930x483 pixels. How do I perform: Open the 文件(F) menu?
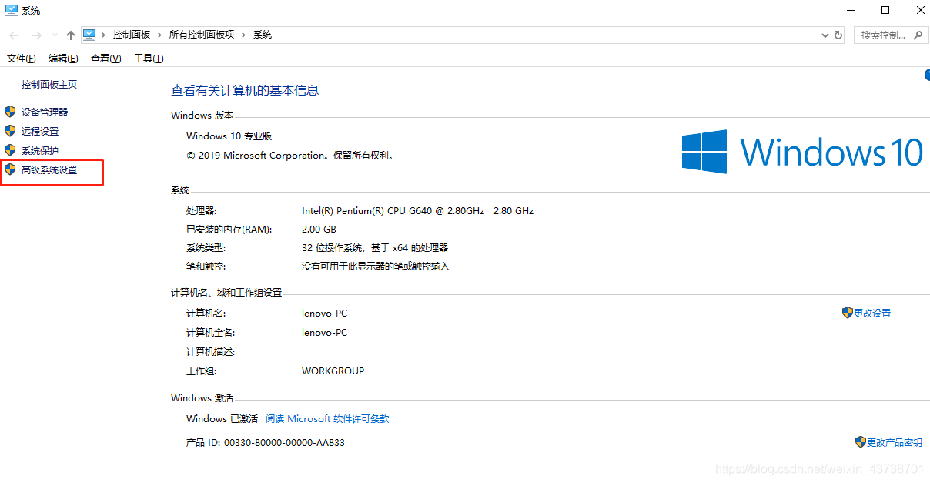[x=21, y=59]
